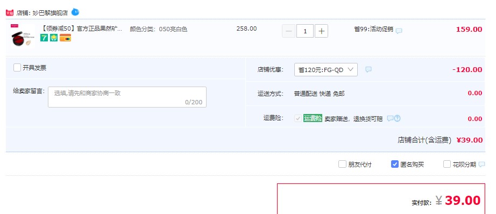Open info bubble beside 店铺优惠 dropdown

(x=369, y=69)
